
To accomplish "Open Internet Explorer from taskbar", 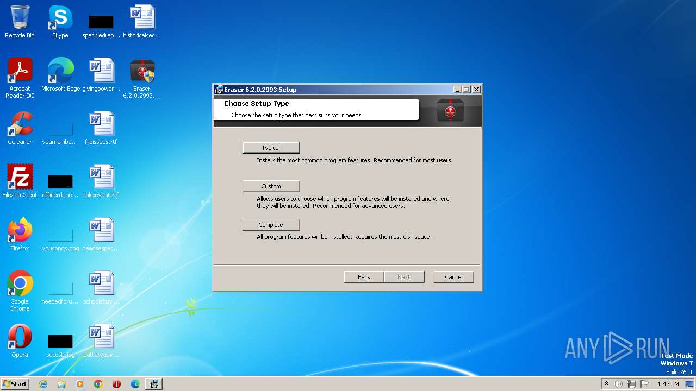I will click(43, 384).
